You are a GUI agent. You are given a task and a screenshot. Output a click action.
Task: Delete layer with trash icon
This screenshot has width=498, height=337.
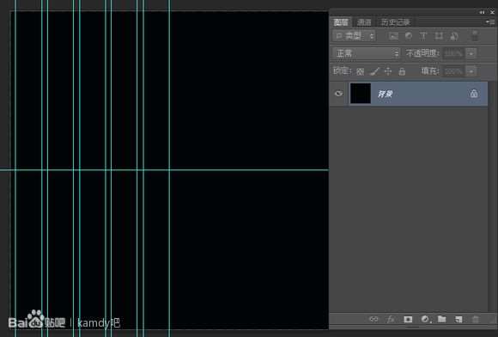tap(476, 319)
